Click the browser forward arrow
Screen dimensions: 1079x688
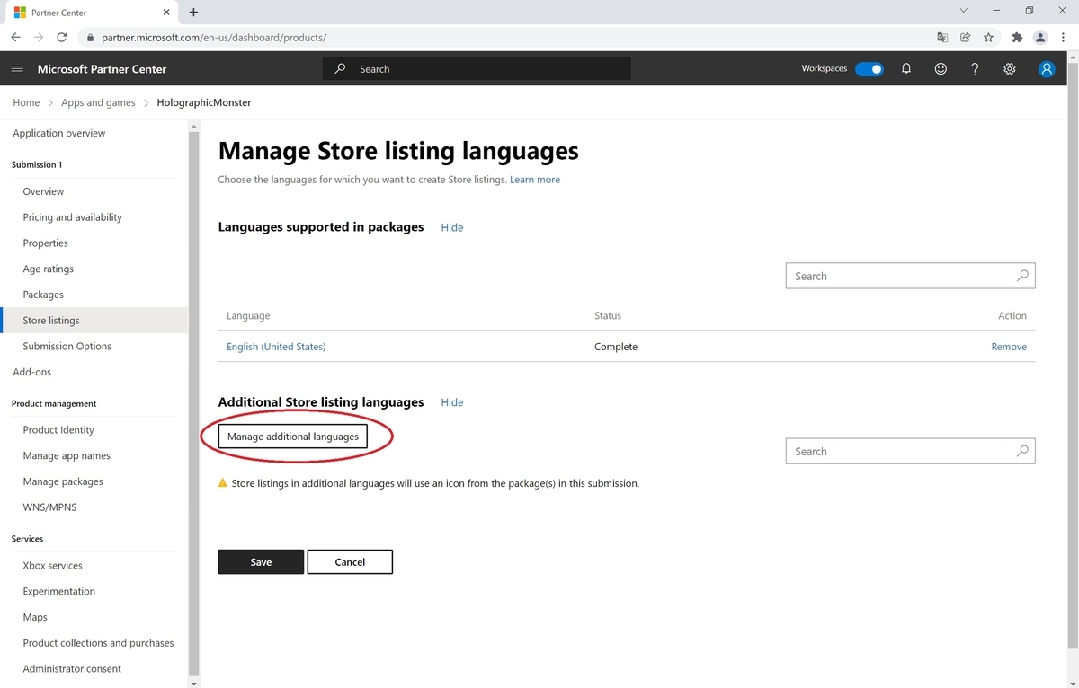(x=39, y=38)
